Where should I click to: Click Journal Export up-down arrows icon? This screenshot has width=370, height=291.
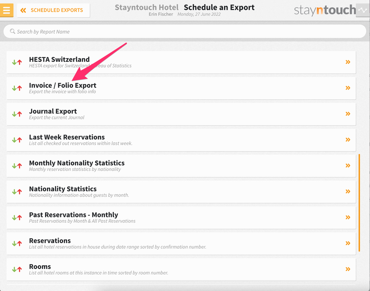[x=17, y=114]
